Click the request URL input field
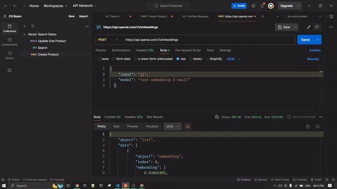This screenshot has width=337, height=189. click(209, 40)
